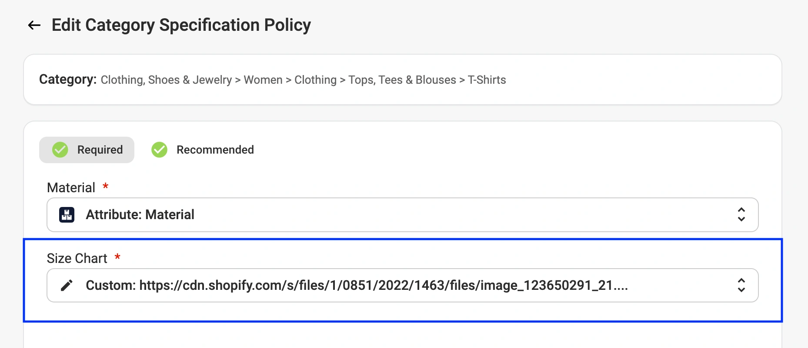
Task: Click the green checkmark on Required
Action: (x=60, y=150)
